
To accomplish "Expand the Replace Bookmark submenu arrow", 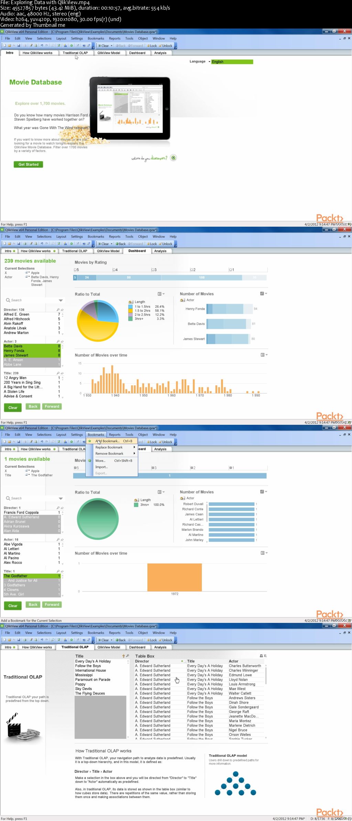I will [134, 447].
